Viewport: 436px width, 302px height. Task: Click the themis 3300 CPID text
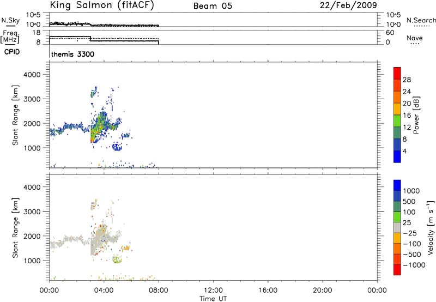coord(72,54)
